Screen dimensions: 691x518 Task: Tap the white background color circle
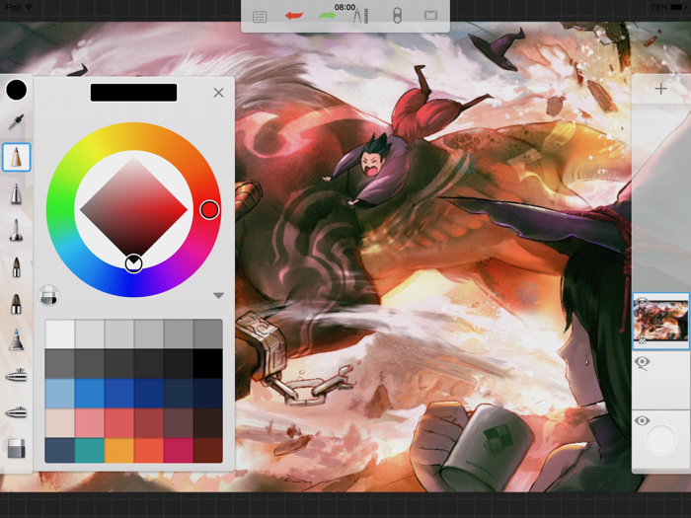(x=660, y=439)
